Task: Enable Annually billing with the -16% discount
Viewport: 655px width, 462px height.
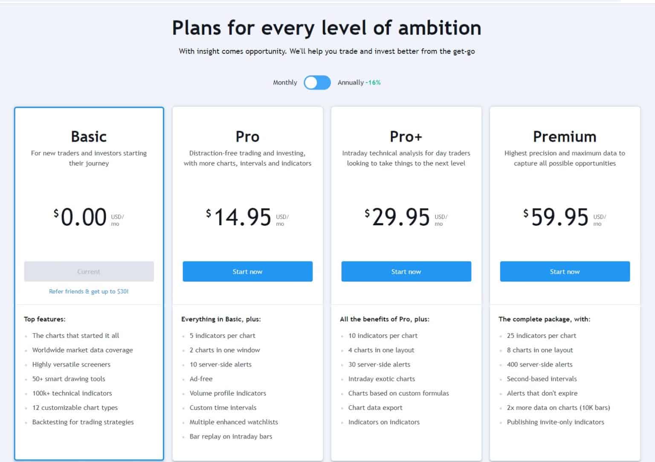Action: [x=317, y=82]
